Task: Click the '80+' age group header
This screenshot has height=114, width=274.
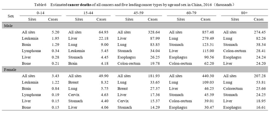Action: pyautogui.click(x=244, y=13)
